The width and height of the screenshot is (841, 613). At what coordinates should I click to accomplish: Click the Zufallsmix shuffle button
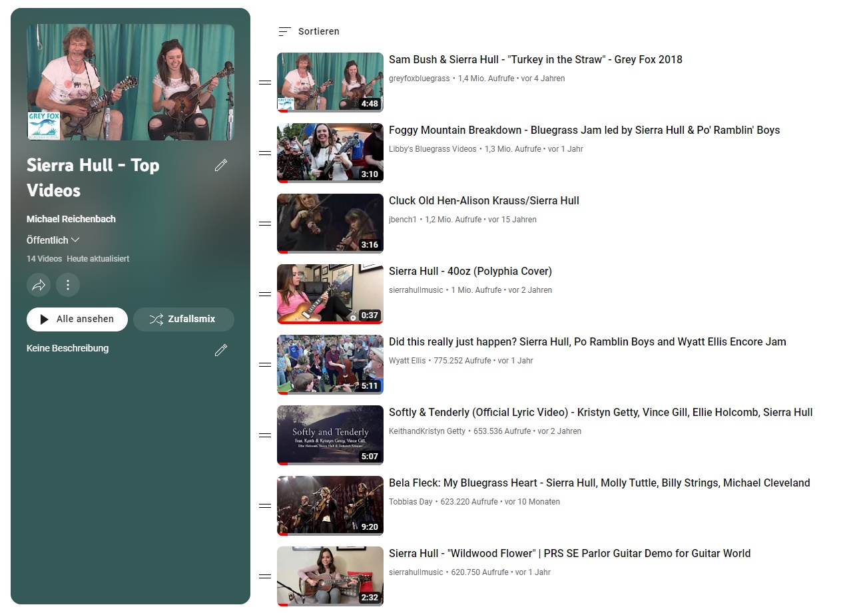pos(184,319)
